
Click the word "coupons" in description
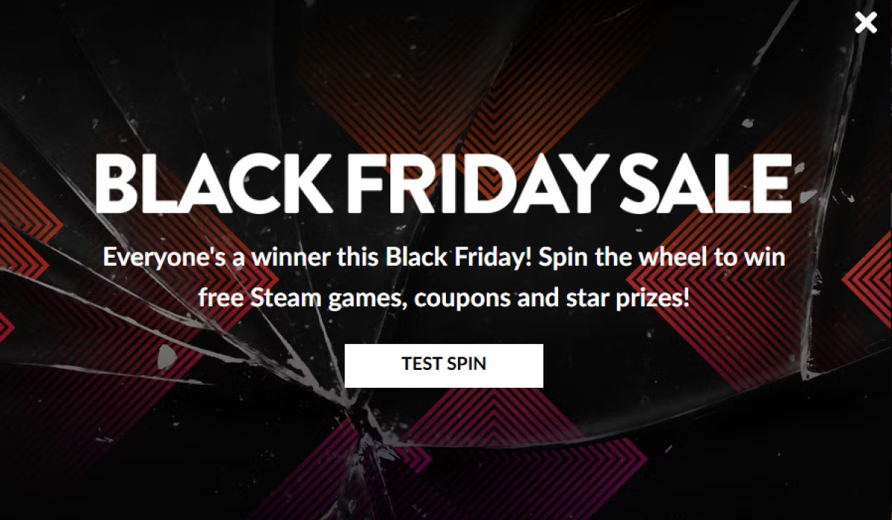click(x=462, y=301)
